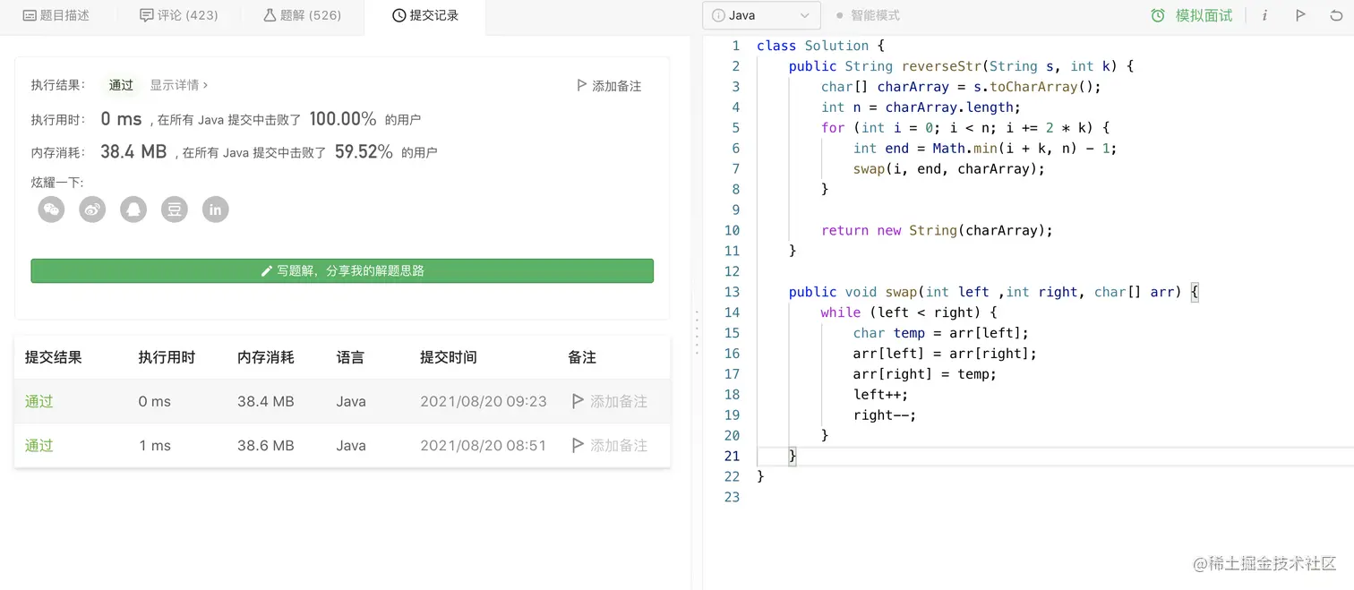Open the 评论 (423) tab
Screen dimensions: 1354x590
tap(179, 15)
